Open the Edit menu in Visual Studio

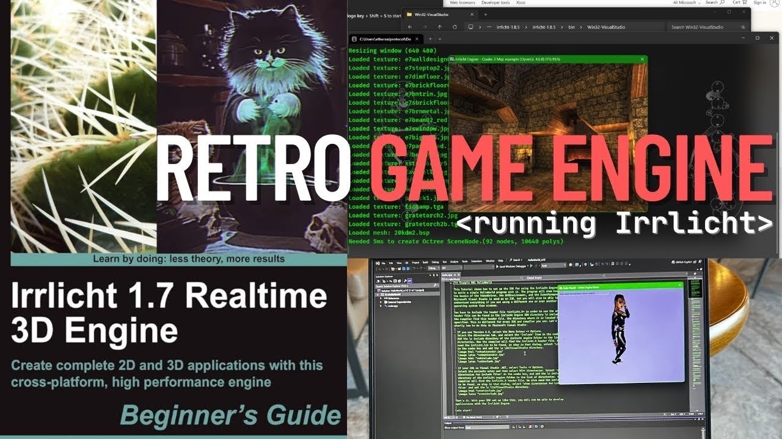391,263
